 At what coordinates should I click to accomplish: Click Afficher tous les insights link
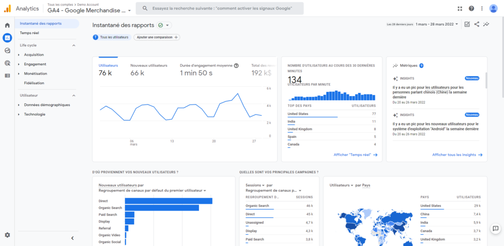pyautogui.click(x=457, y=155)
